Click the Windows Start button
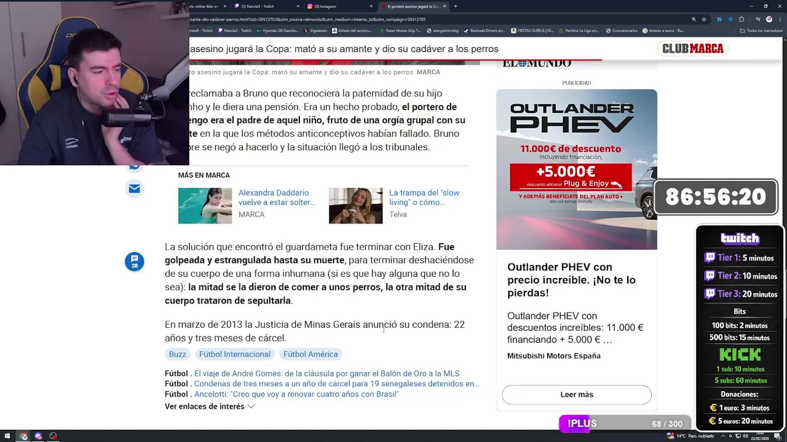The width and height of the screenshot is (787, 442). (x=7, y=436)
